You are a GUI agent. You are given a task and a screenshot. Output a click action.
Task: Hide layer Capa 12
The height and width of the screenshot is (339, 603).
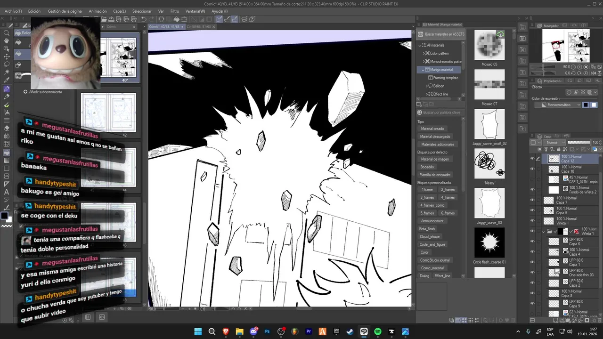[x=532, y=159]
